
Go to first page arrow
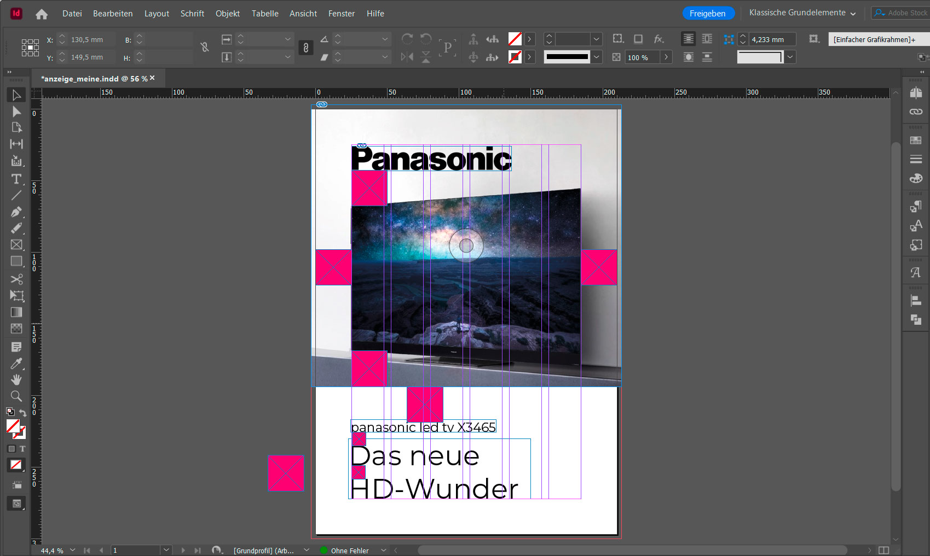tap(87, 550)
